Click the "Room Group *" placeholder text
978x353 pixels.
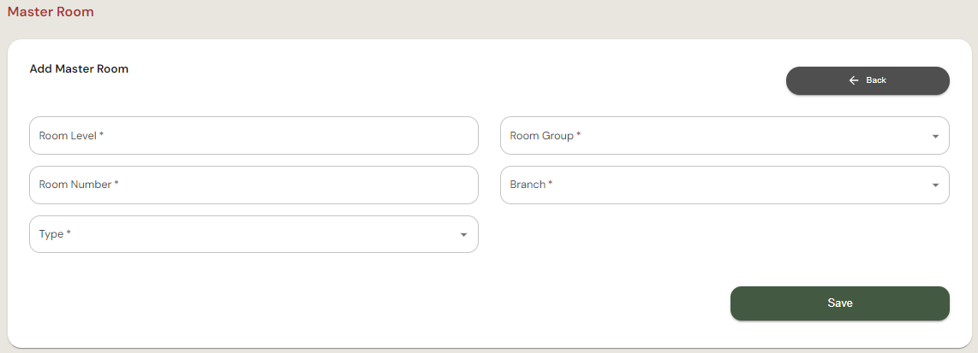pyautogui.click(x=546, y=136)
